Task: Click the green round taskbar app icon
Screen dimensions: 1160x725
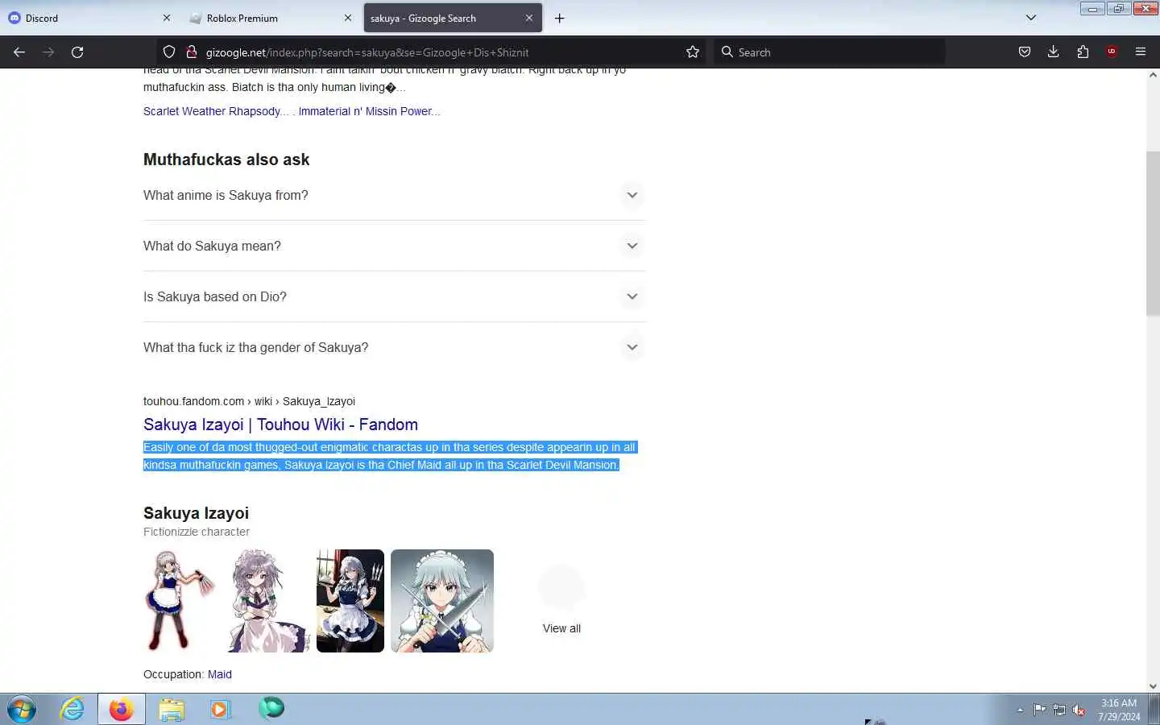Action: pyautogui.click(x=271, y=708)
